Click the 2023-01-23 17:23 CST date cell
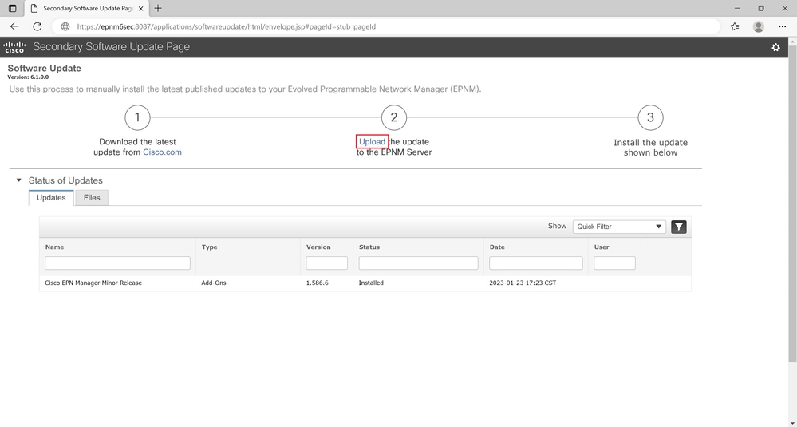The width and height of the screenshot is (797, 427). click(x=523, y=283)
